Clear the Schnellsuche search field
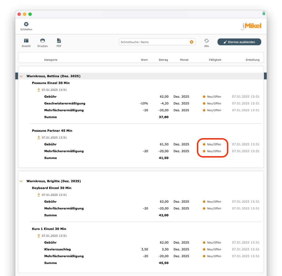 [x=192, y=42]
